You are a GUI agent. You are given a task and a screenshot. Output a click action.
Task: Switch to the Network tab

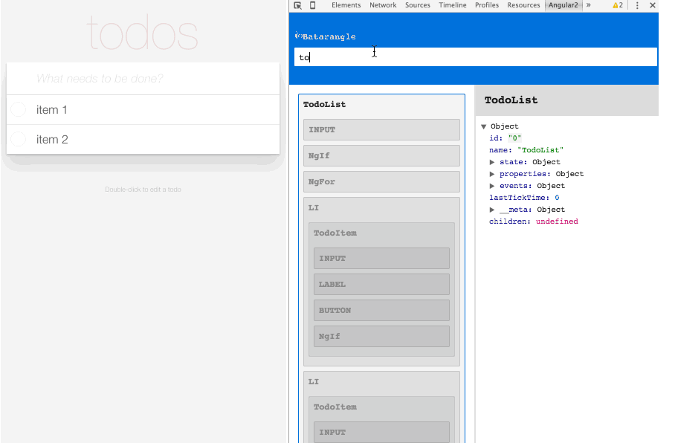(x=383, y=5)
